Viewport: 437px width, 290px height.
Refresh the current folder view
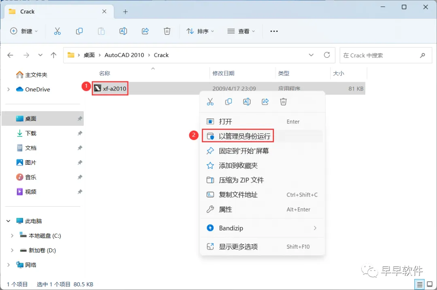click(x=327, y=55)
